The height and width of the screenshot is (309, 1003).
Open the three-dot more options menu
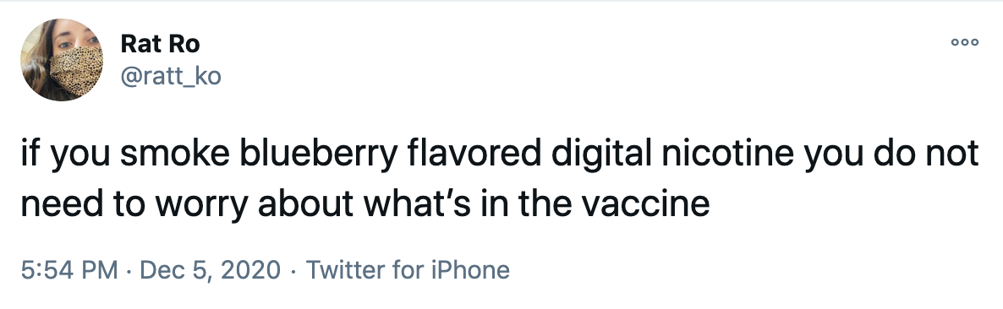pos(965,43)
